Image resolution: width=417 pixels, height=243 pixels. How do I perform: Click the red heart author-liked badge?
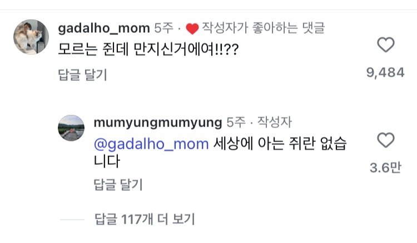pos(192,28)
